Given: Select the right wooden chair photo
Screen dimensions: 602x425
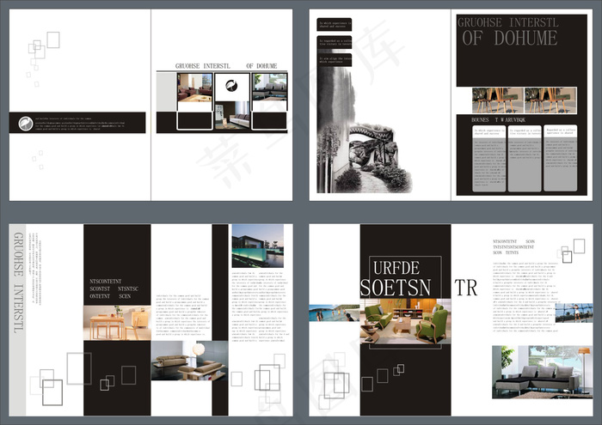Looking at the screenshot, I should pos(550,100).
